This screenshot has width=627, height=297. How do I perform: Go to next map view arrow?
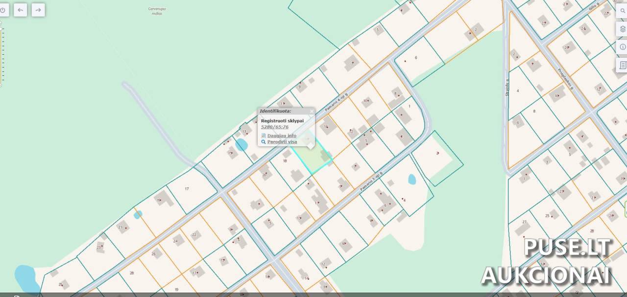pyautogui.click(x=38, y=10)
